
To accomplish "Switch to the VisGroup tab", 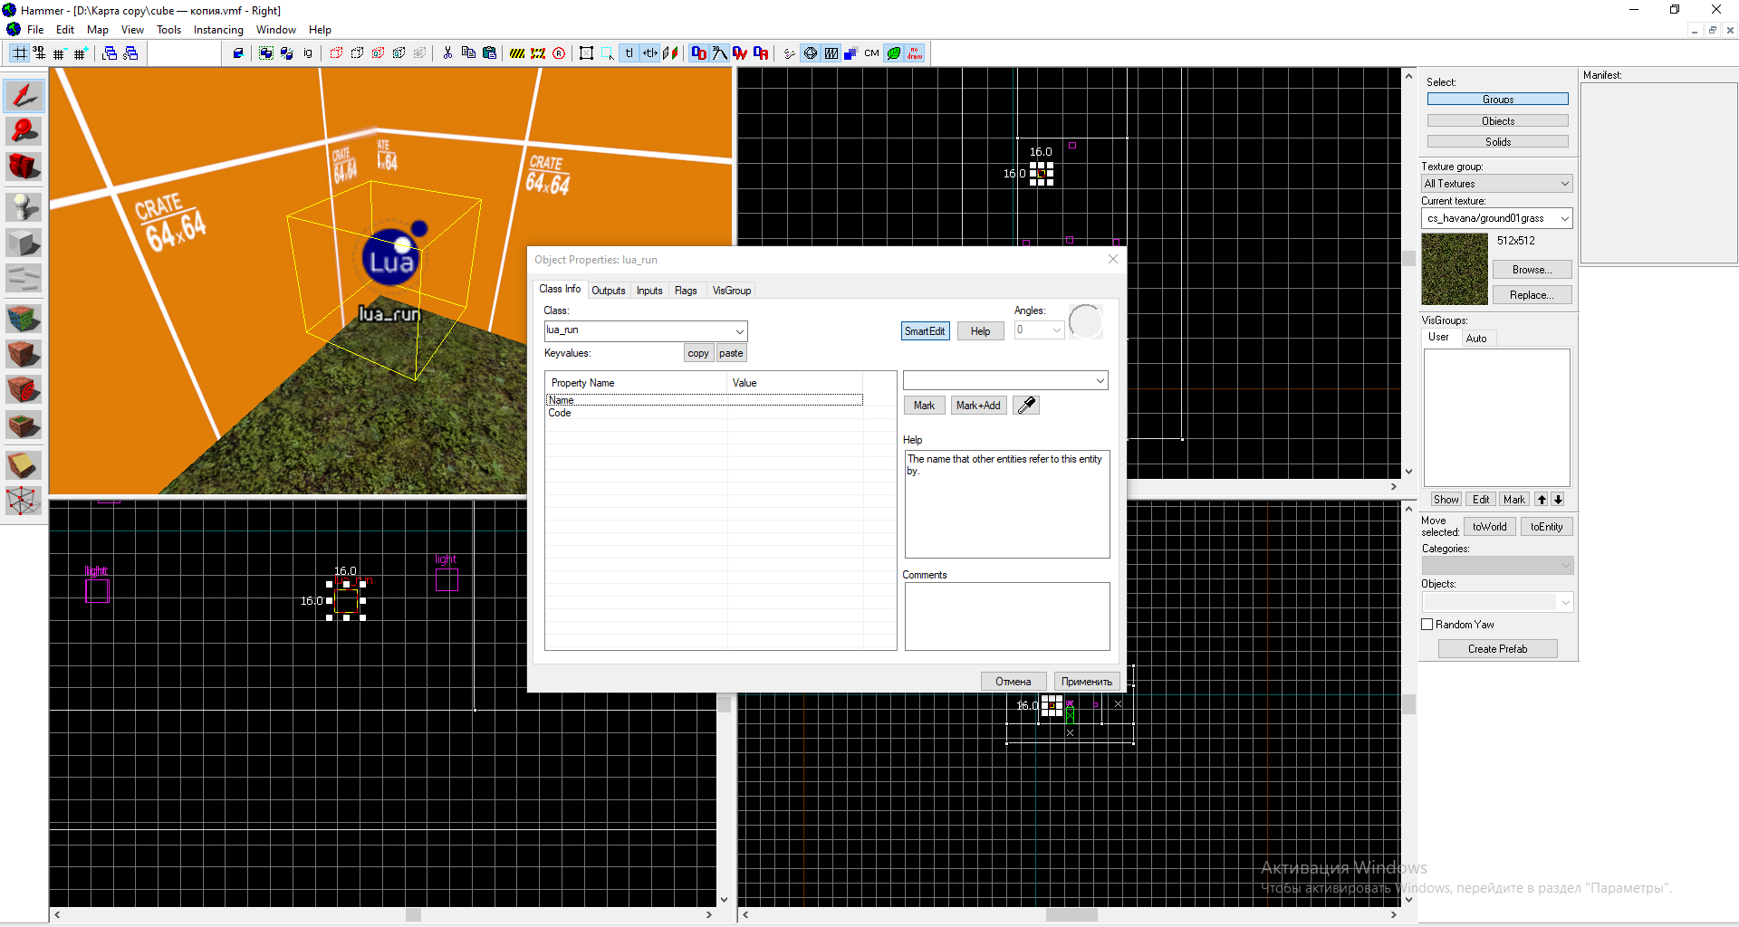I will click(x=732, y=291).
